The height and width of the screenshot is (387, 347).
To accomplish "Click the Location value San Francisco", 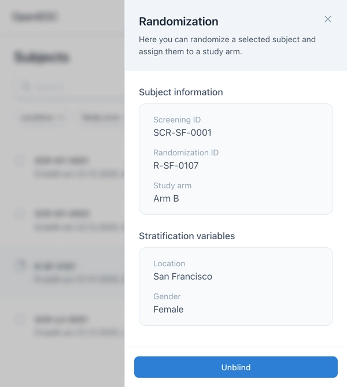I will (183, 277).
